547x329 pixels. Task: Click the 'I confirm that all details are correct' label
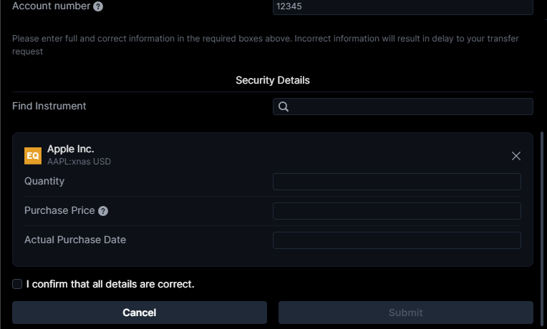tap(110, 284)
